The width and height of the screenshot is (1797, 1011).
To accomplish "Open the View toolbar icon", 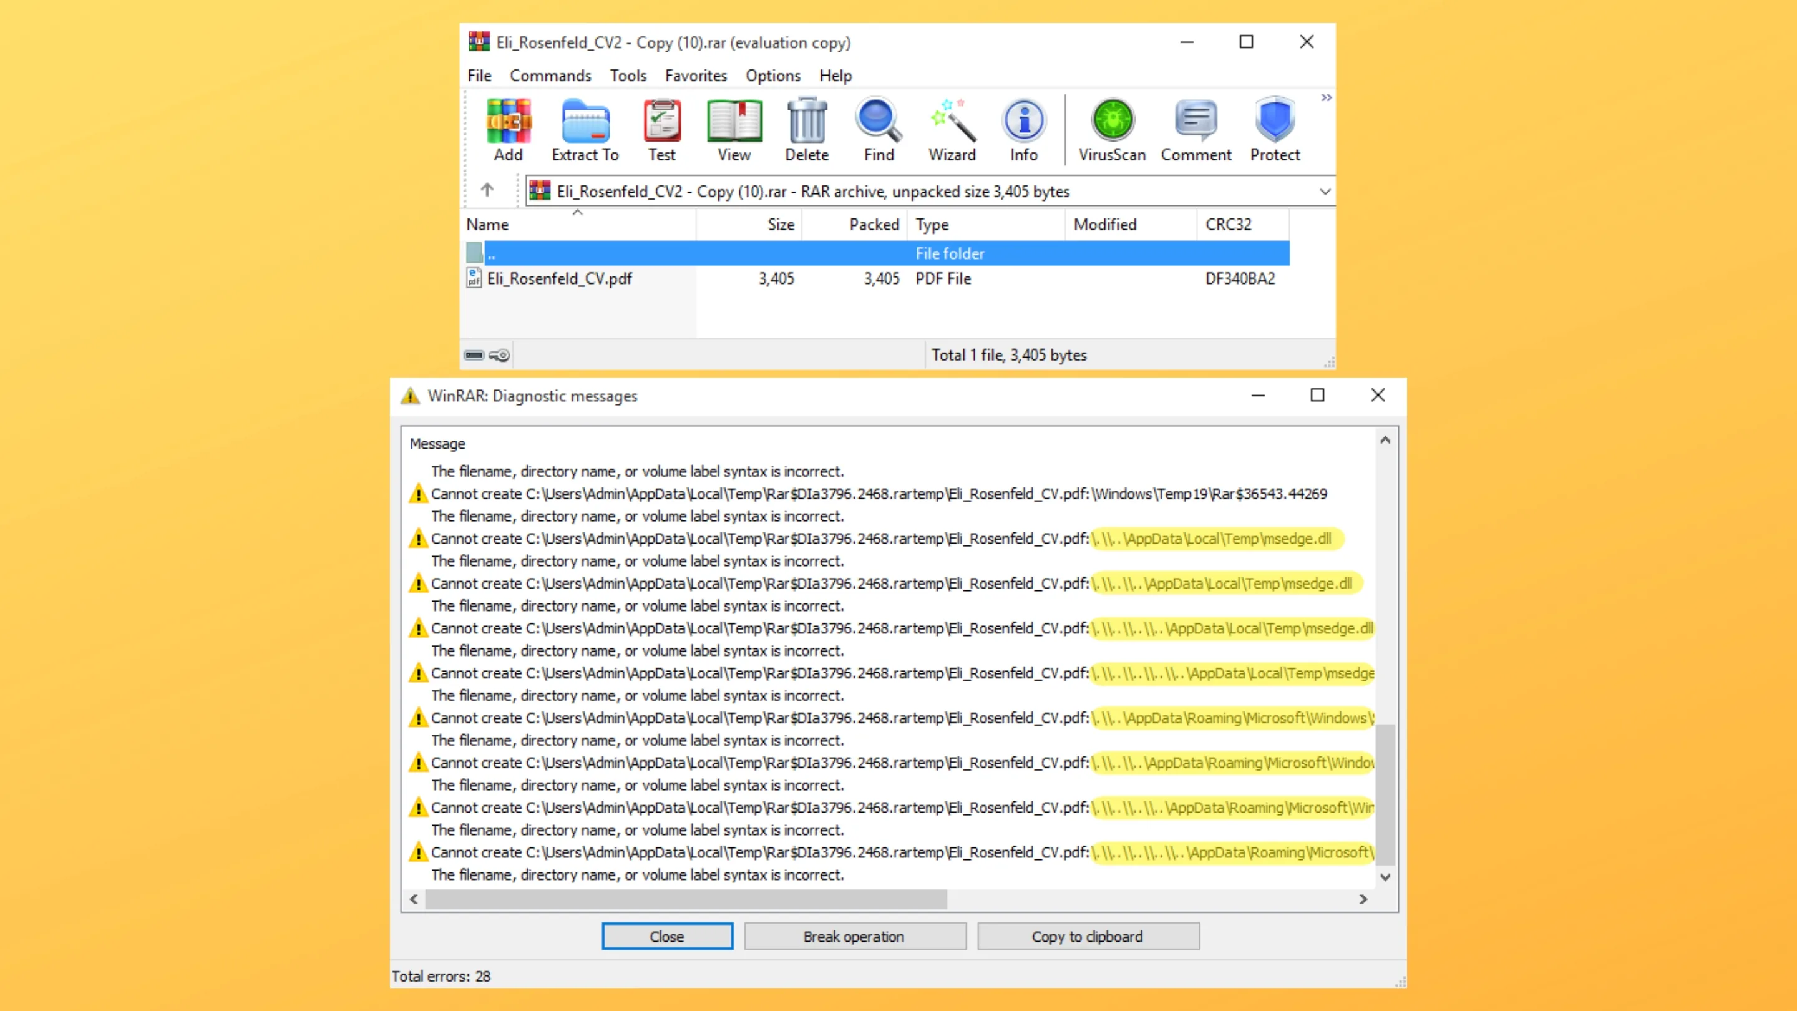I will (734, 130).
